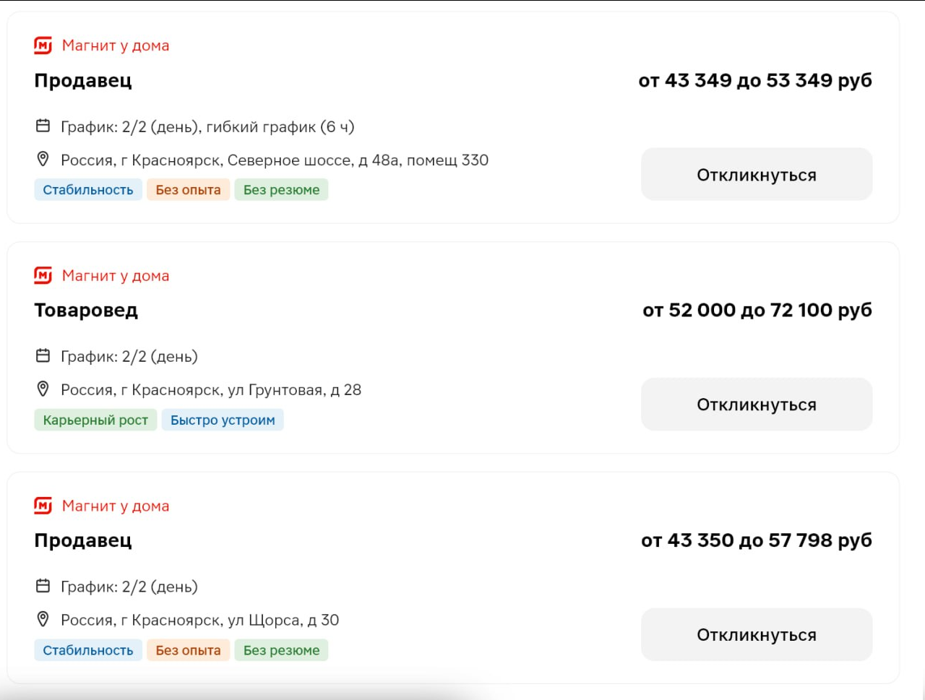Click Магнит у дома link in Товаровед card
Screen dimensions: 925x700
(x=116, y=276)
